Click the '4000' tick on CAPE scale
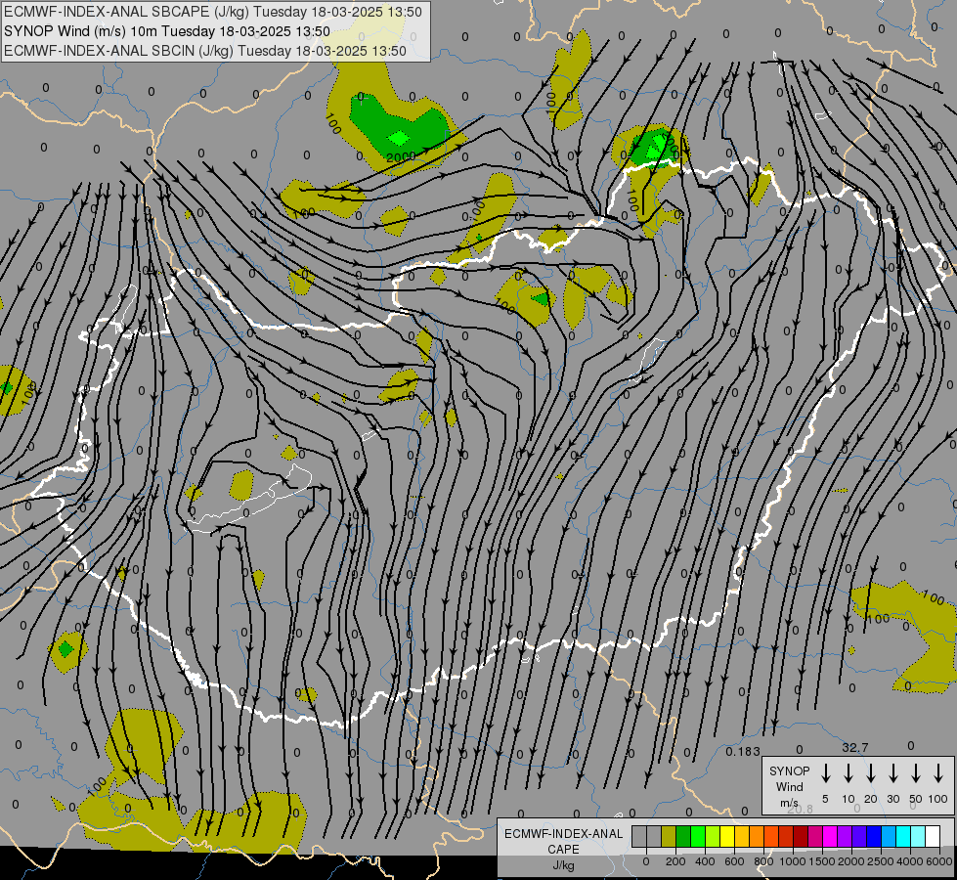This screenshot has height=880, width=957. [910, 861]
